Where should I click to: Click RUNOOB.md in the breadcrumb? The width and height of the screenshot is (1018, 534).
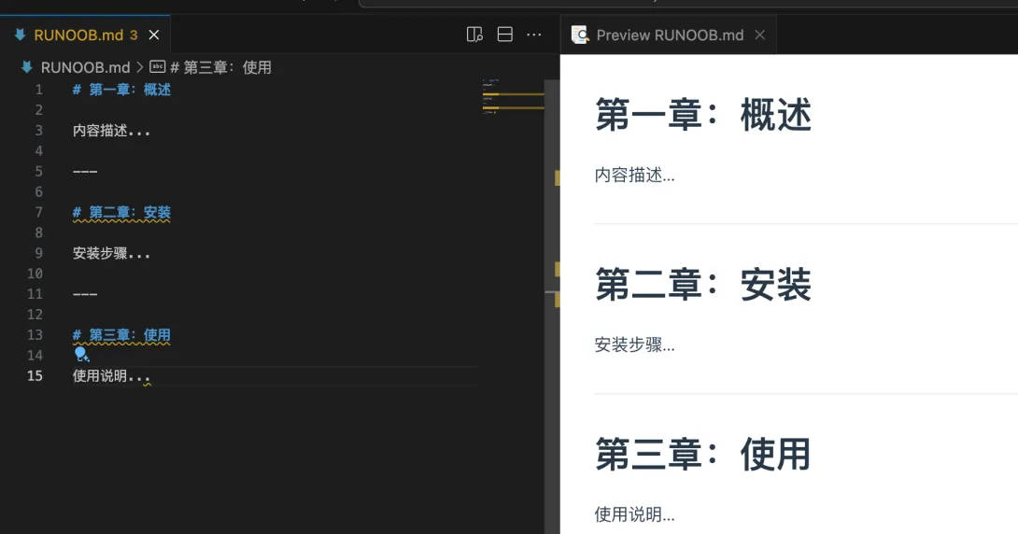[x=85, y=67]
